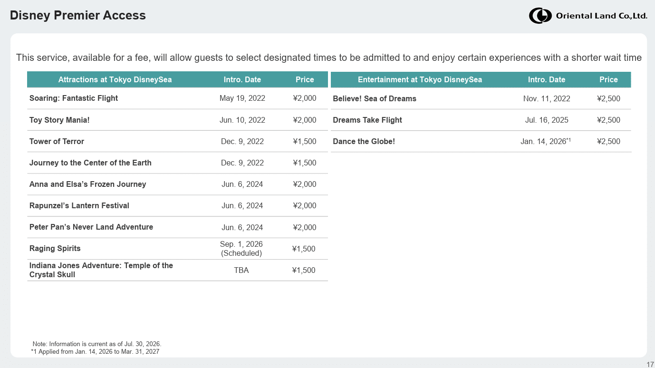
Task: Select "Journey to the Center of the Earth"
Action: (x=90, y=163)
